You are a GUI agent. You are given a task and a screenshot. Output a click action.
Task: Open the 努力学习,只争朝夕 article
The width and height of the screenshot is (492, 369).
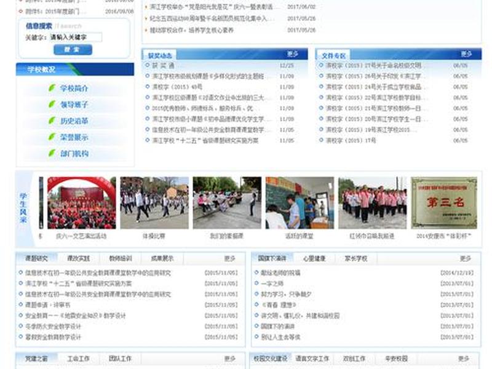pyautogui.click(x=286, y=295)
